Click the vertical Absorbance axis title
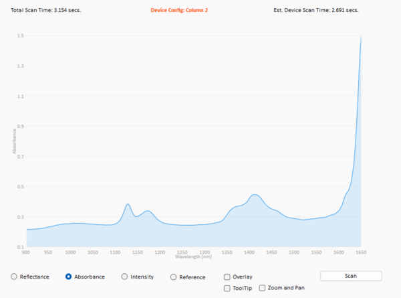This screenshot has width=401, height=298. [x=13, y=141]
